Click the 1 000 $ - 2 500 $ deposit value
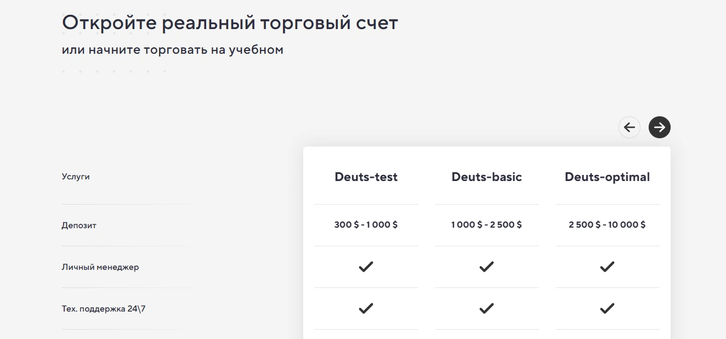The image size is (726, 339). tap(487, 225)
